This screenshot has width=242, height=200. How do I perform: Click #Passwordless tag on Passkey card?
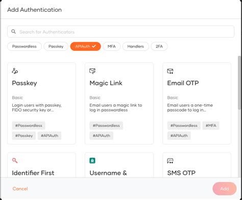pos(29,126)
